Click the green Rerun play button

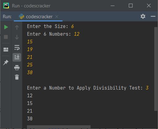coord(6,27)
